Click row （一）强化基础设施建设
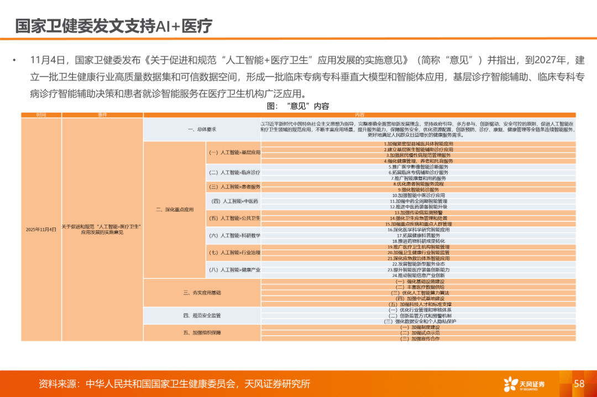The width and height of the screenshot is (597, 397). coord(418,282)
